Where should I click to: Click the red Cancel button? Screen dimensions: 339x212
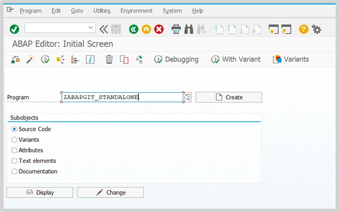(159, 29)
